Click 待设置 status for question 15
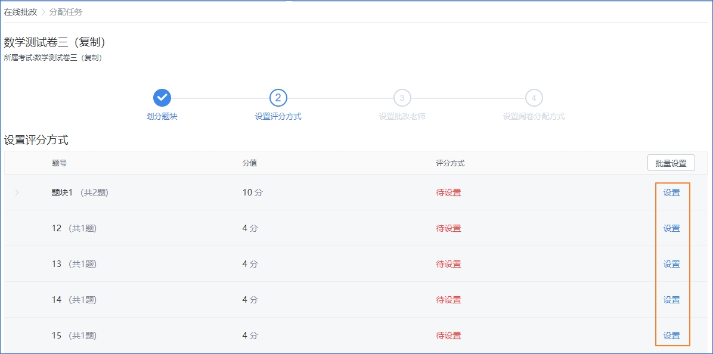 pyautogui.click(x=448, y=336)
